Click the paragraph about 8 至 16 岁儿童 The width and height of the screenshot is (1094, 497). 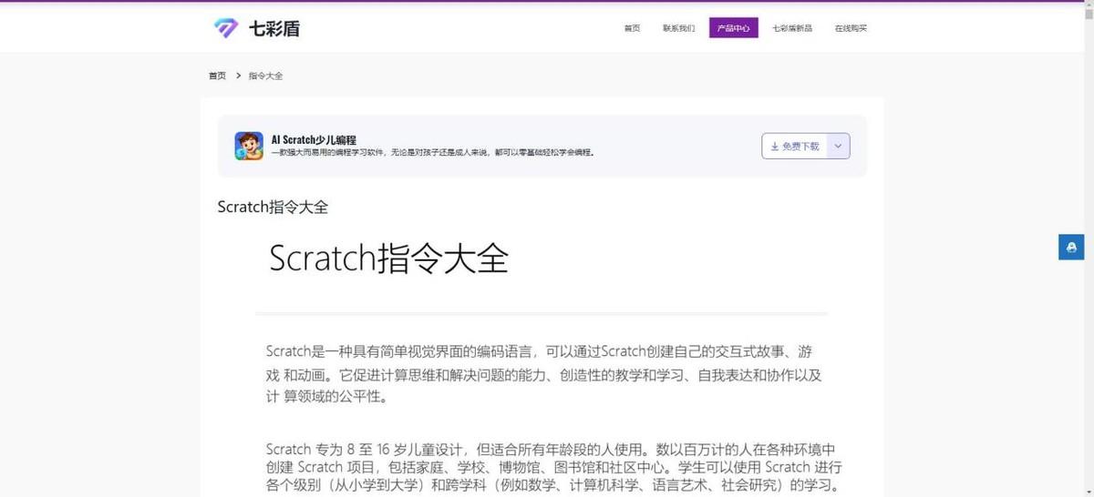point(552,466)
